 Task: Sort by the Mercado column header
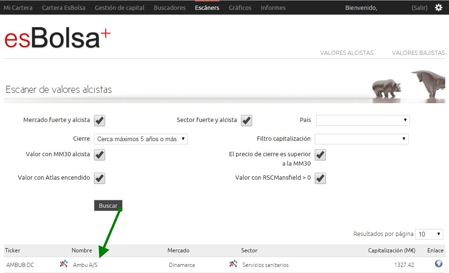[x=178, y=250]
